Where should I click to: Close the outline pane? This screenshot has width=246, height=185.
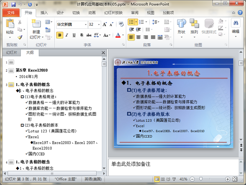click(103, 53)
